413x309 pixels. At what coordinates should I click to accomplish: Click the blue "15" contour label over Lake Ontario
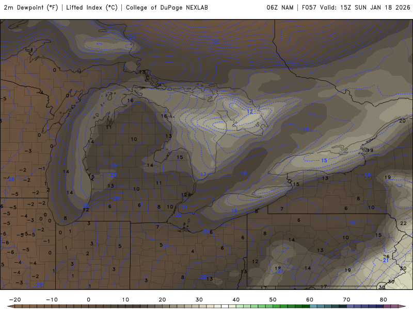324,160
